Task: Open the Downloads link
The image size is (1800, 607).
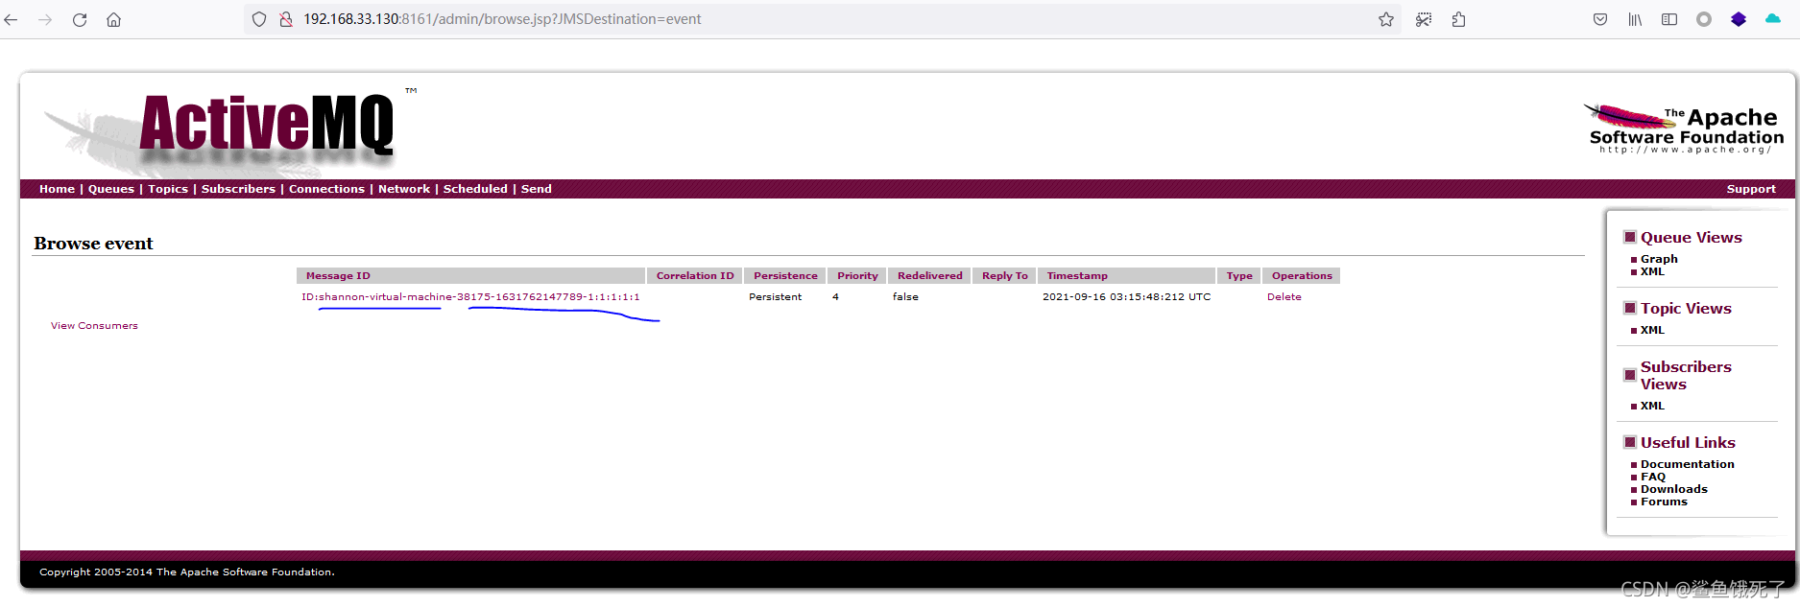Action: [x=1673, y=489]
